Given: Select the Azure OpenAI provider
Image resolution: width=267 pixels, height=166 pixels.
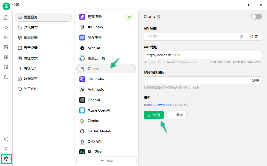Looking at the screenshot, I should click(106, 110).
